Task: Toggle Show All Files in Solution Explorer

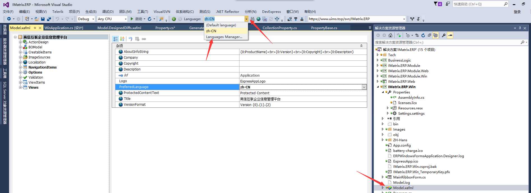Action: click(435, 35)
